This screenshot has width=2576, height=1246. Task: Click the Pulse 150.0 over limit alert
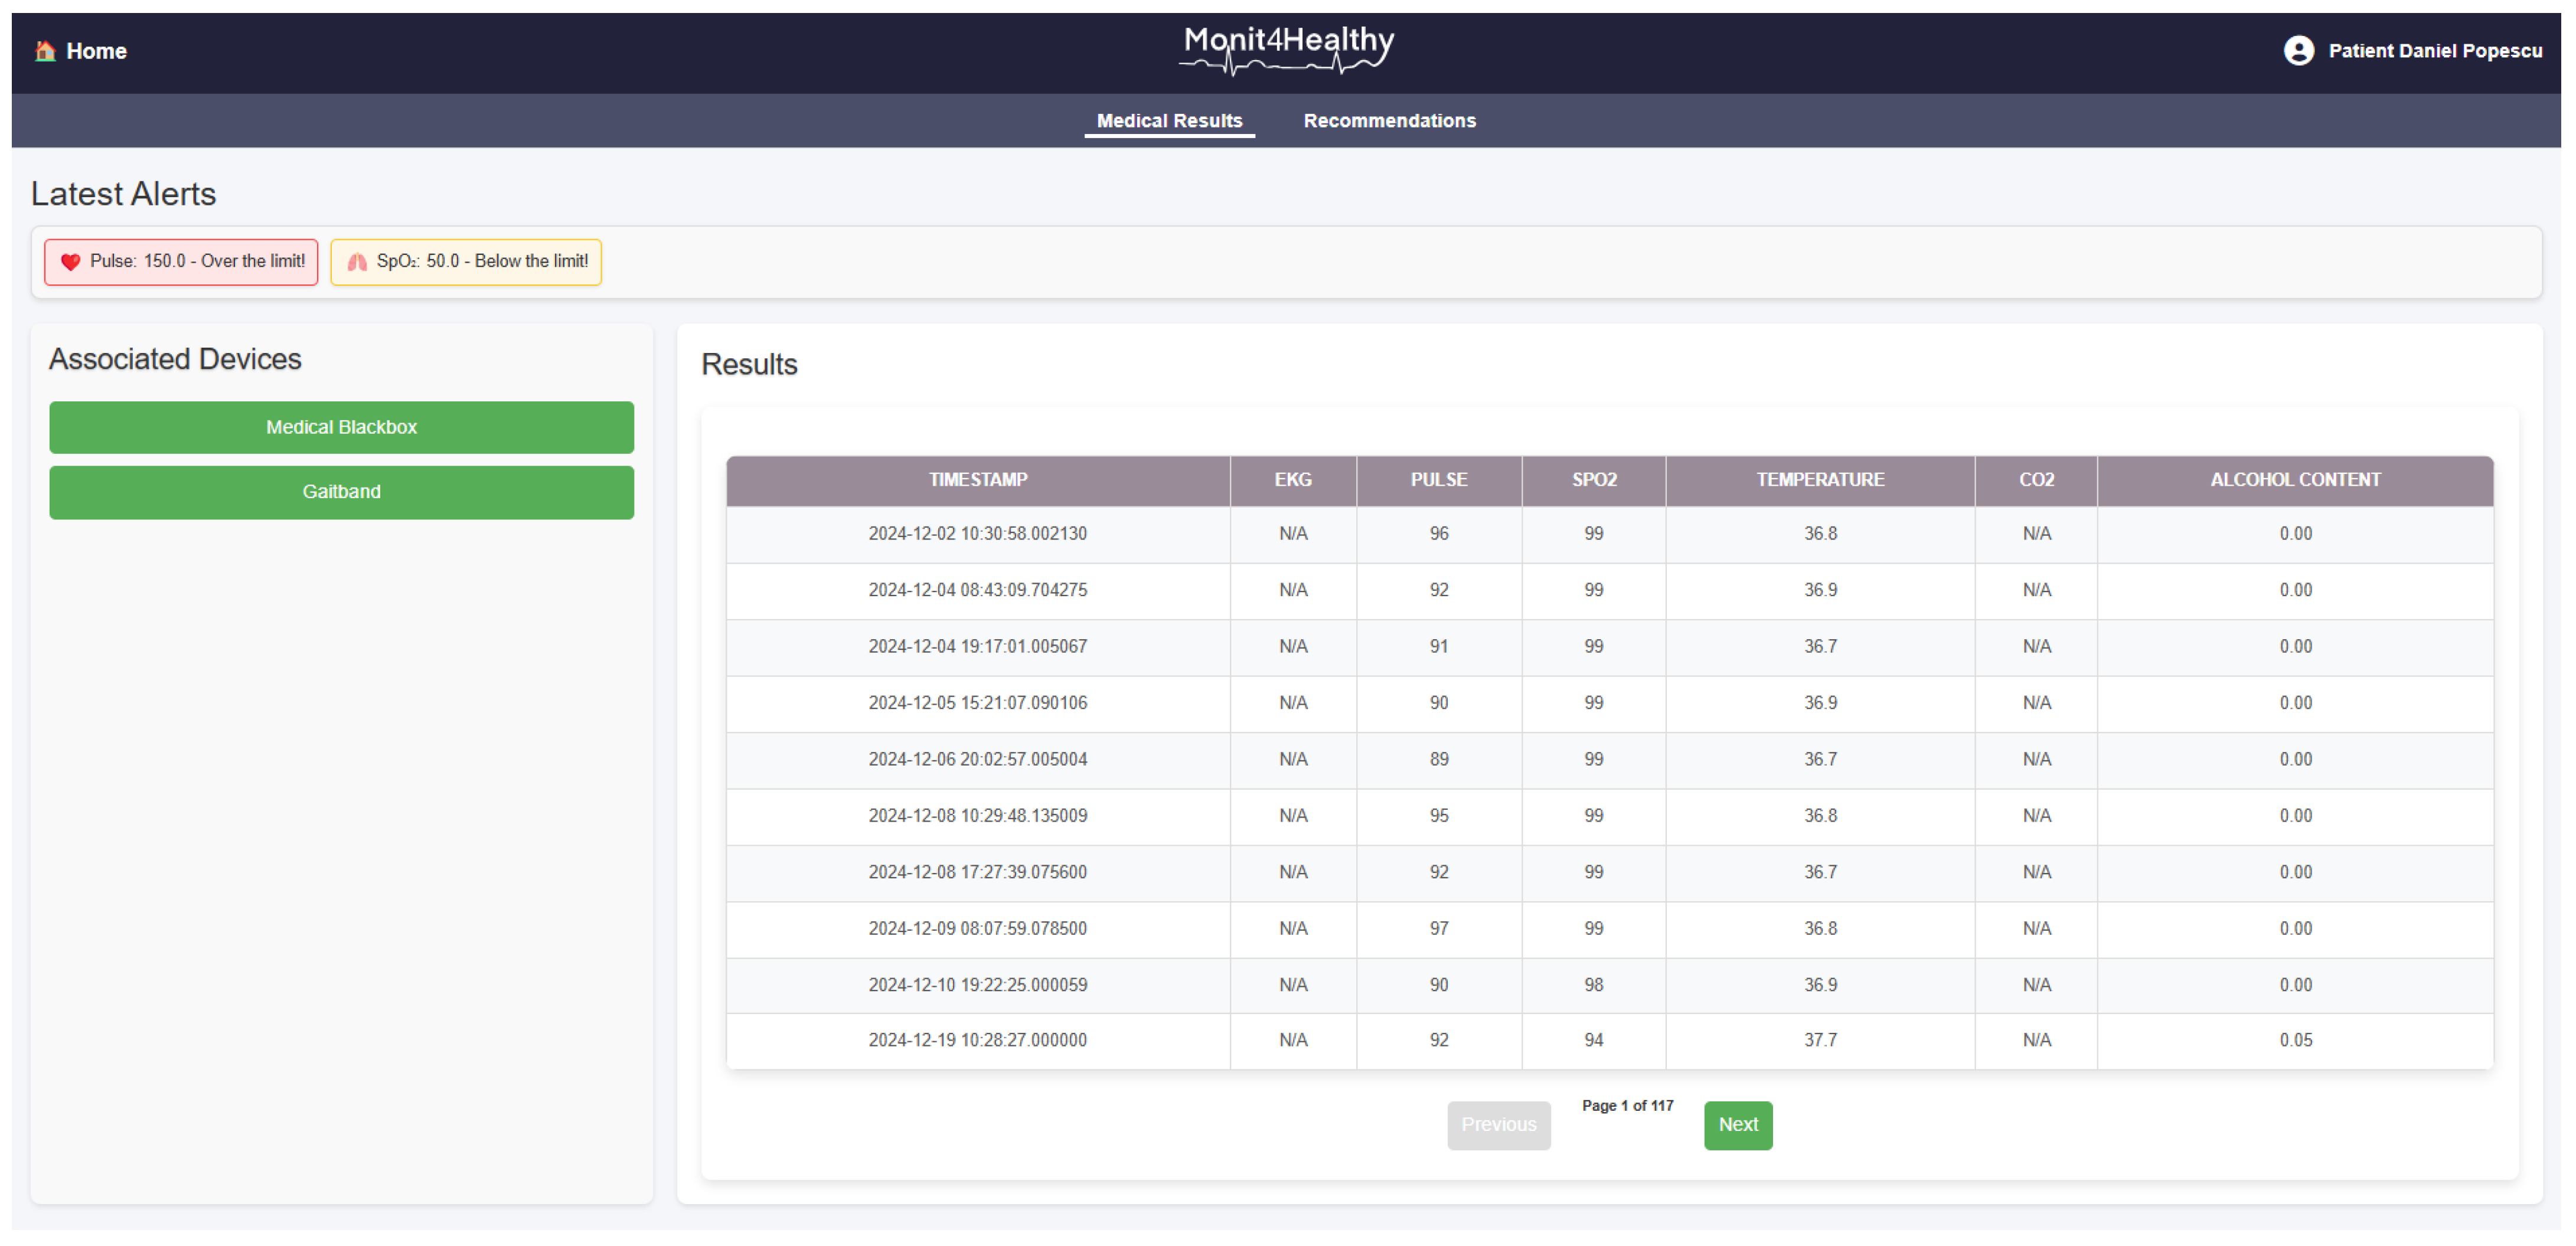[181, 262]
